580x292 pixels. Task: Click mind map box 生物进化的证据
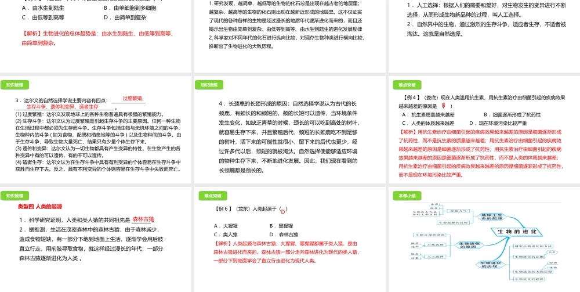528,256
